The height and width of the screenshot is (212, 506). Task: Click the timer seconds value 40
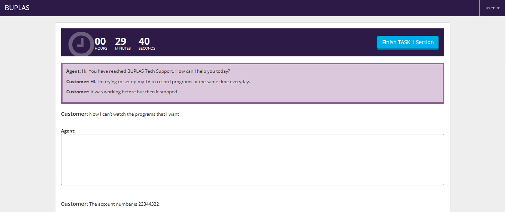point(144,41)
